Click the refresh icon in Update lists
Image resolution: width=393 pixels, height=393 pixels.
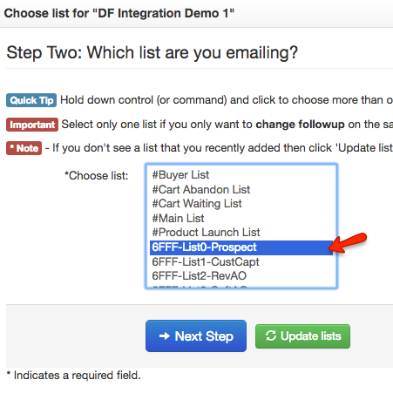click(x=271, y=335)
